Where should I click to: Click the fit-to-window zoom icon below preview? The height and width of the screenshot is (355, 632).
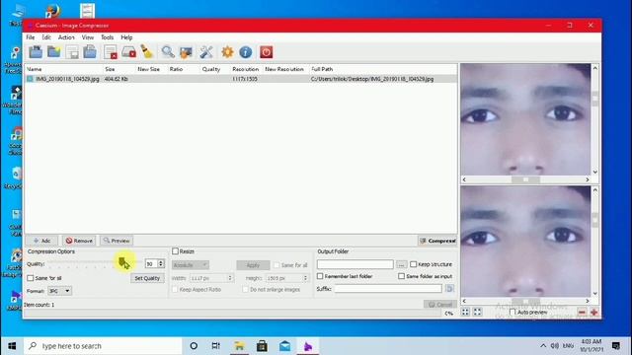[465, 312]
